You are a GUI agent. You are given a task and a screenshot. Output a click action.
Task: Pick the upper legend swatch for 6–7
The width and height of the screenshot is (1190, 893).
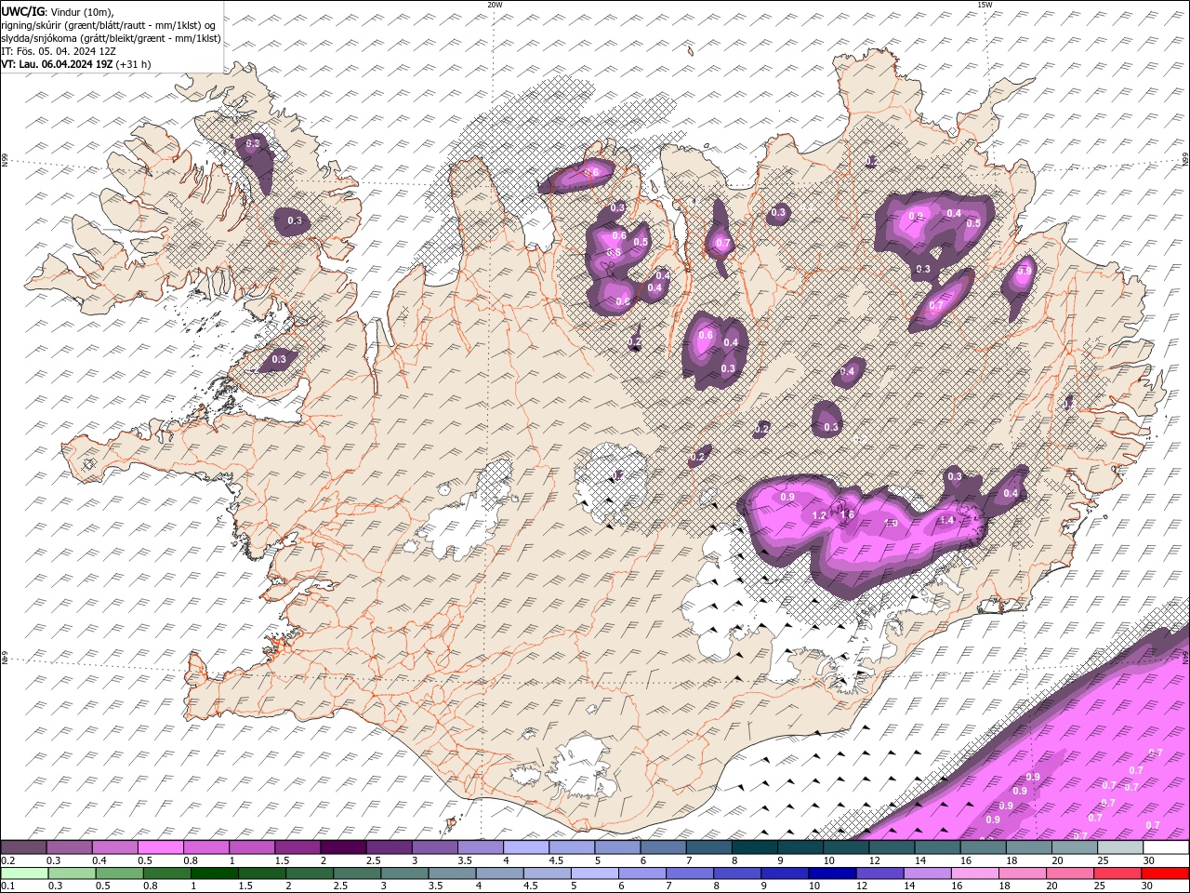pos(663,846)
